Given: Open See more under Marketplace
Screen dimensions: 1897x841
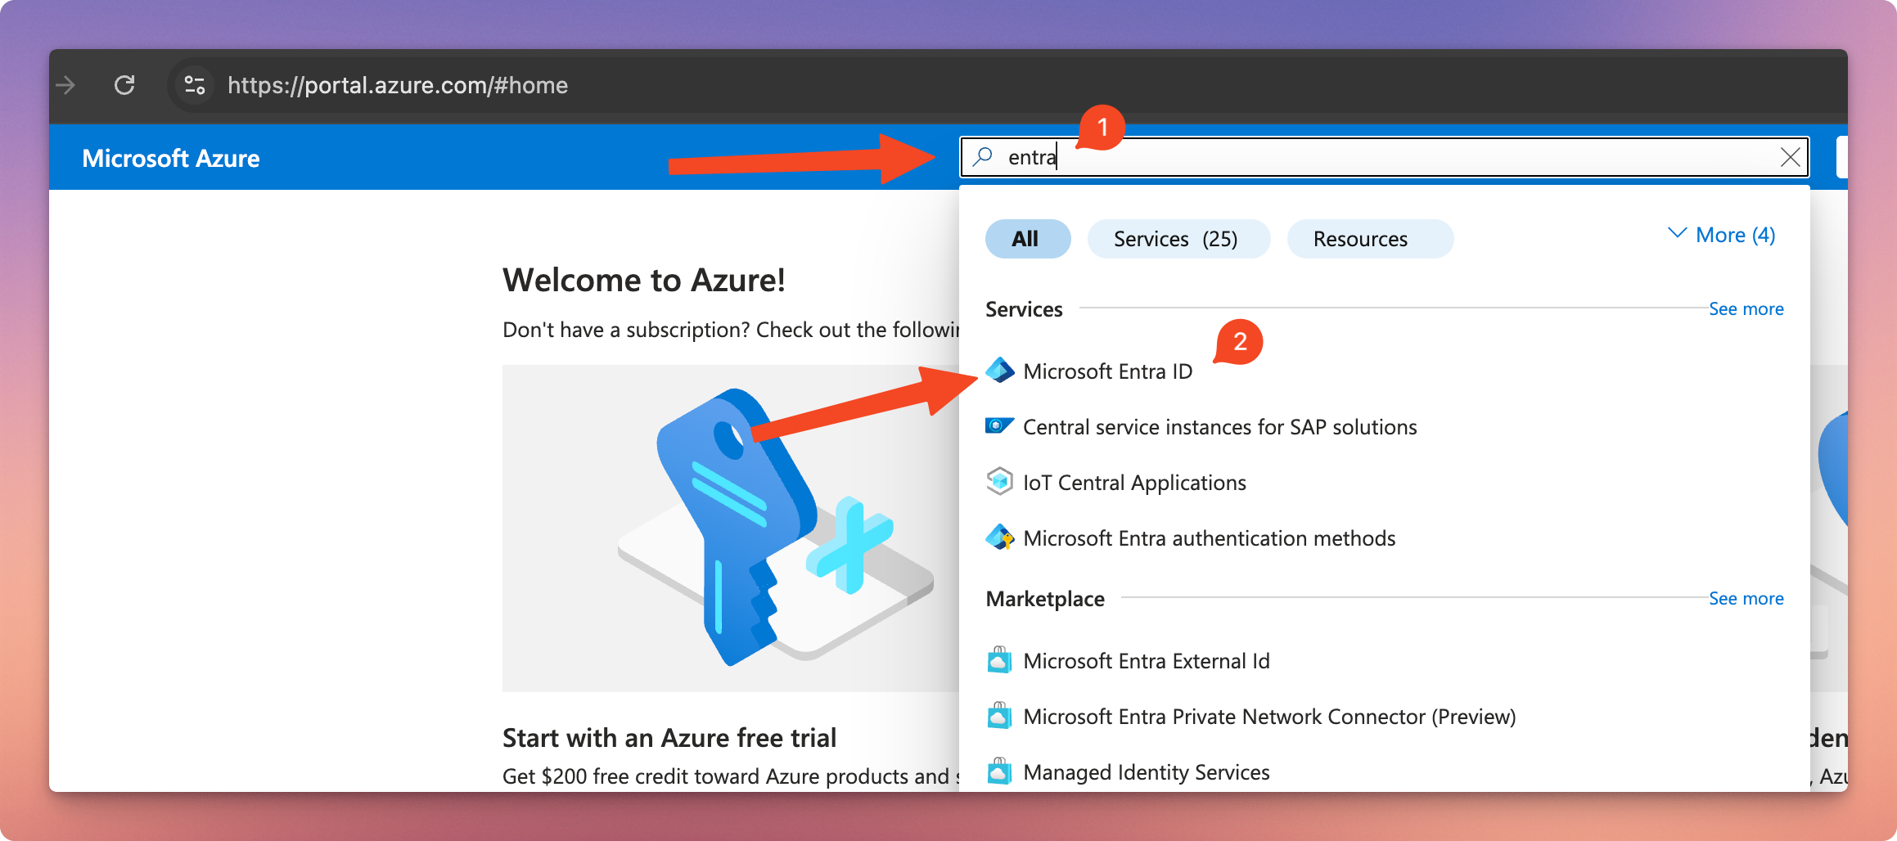Looking at the screenshot, I should (1746, 598).
